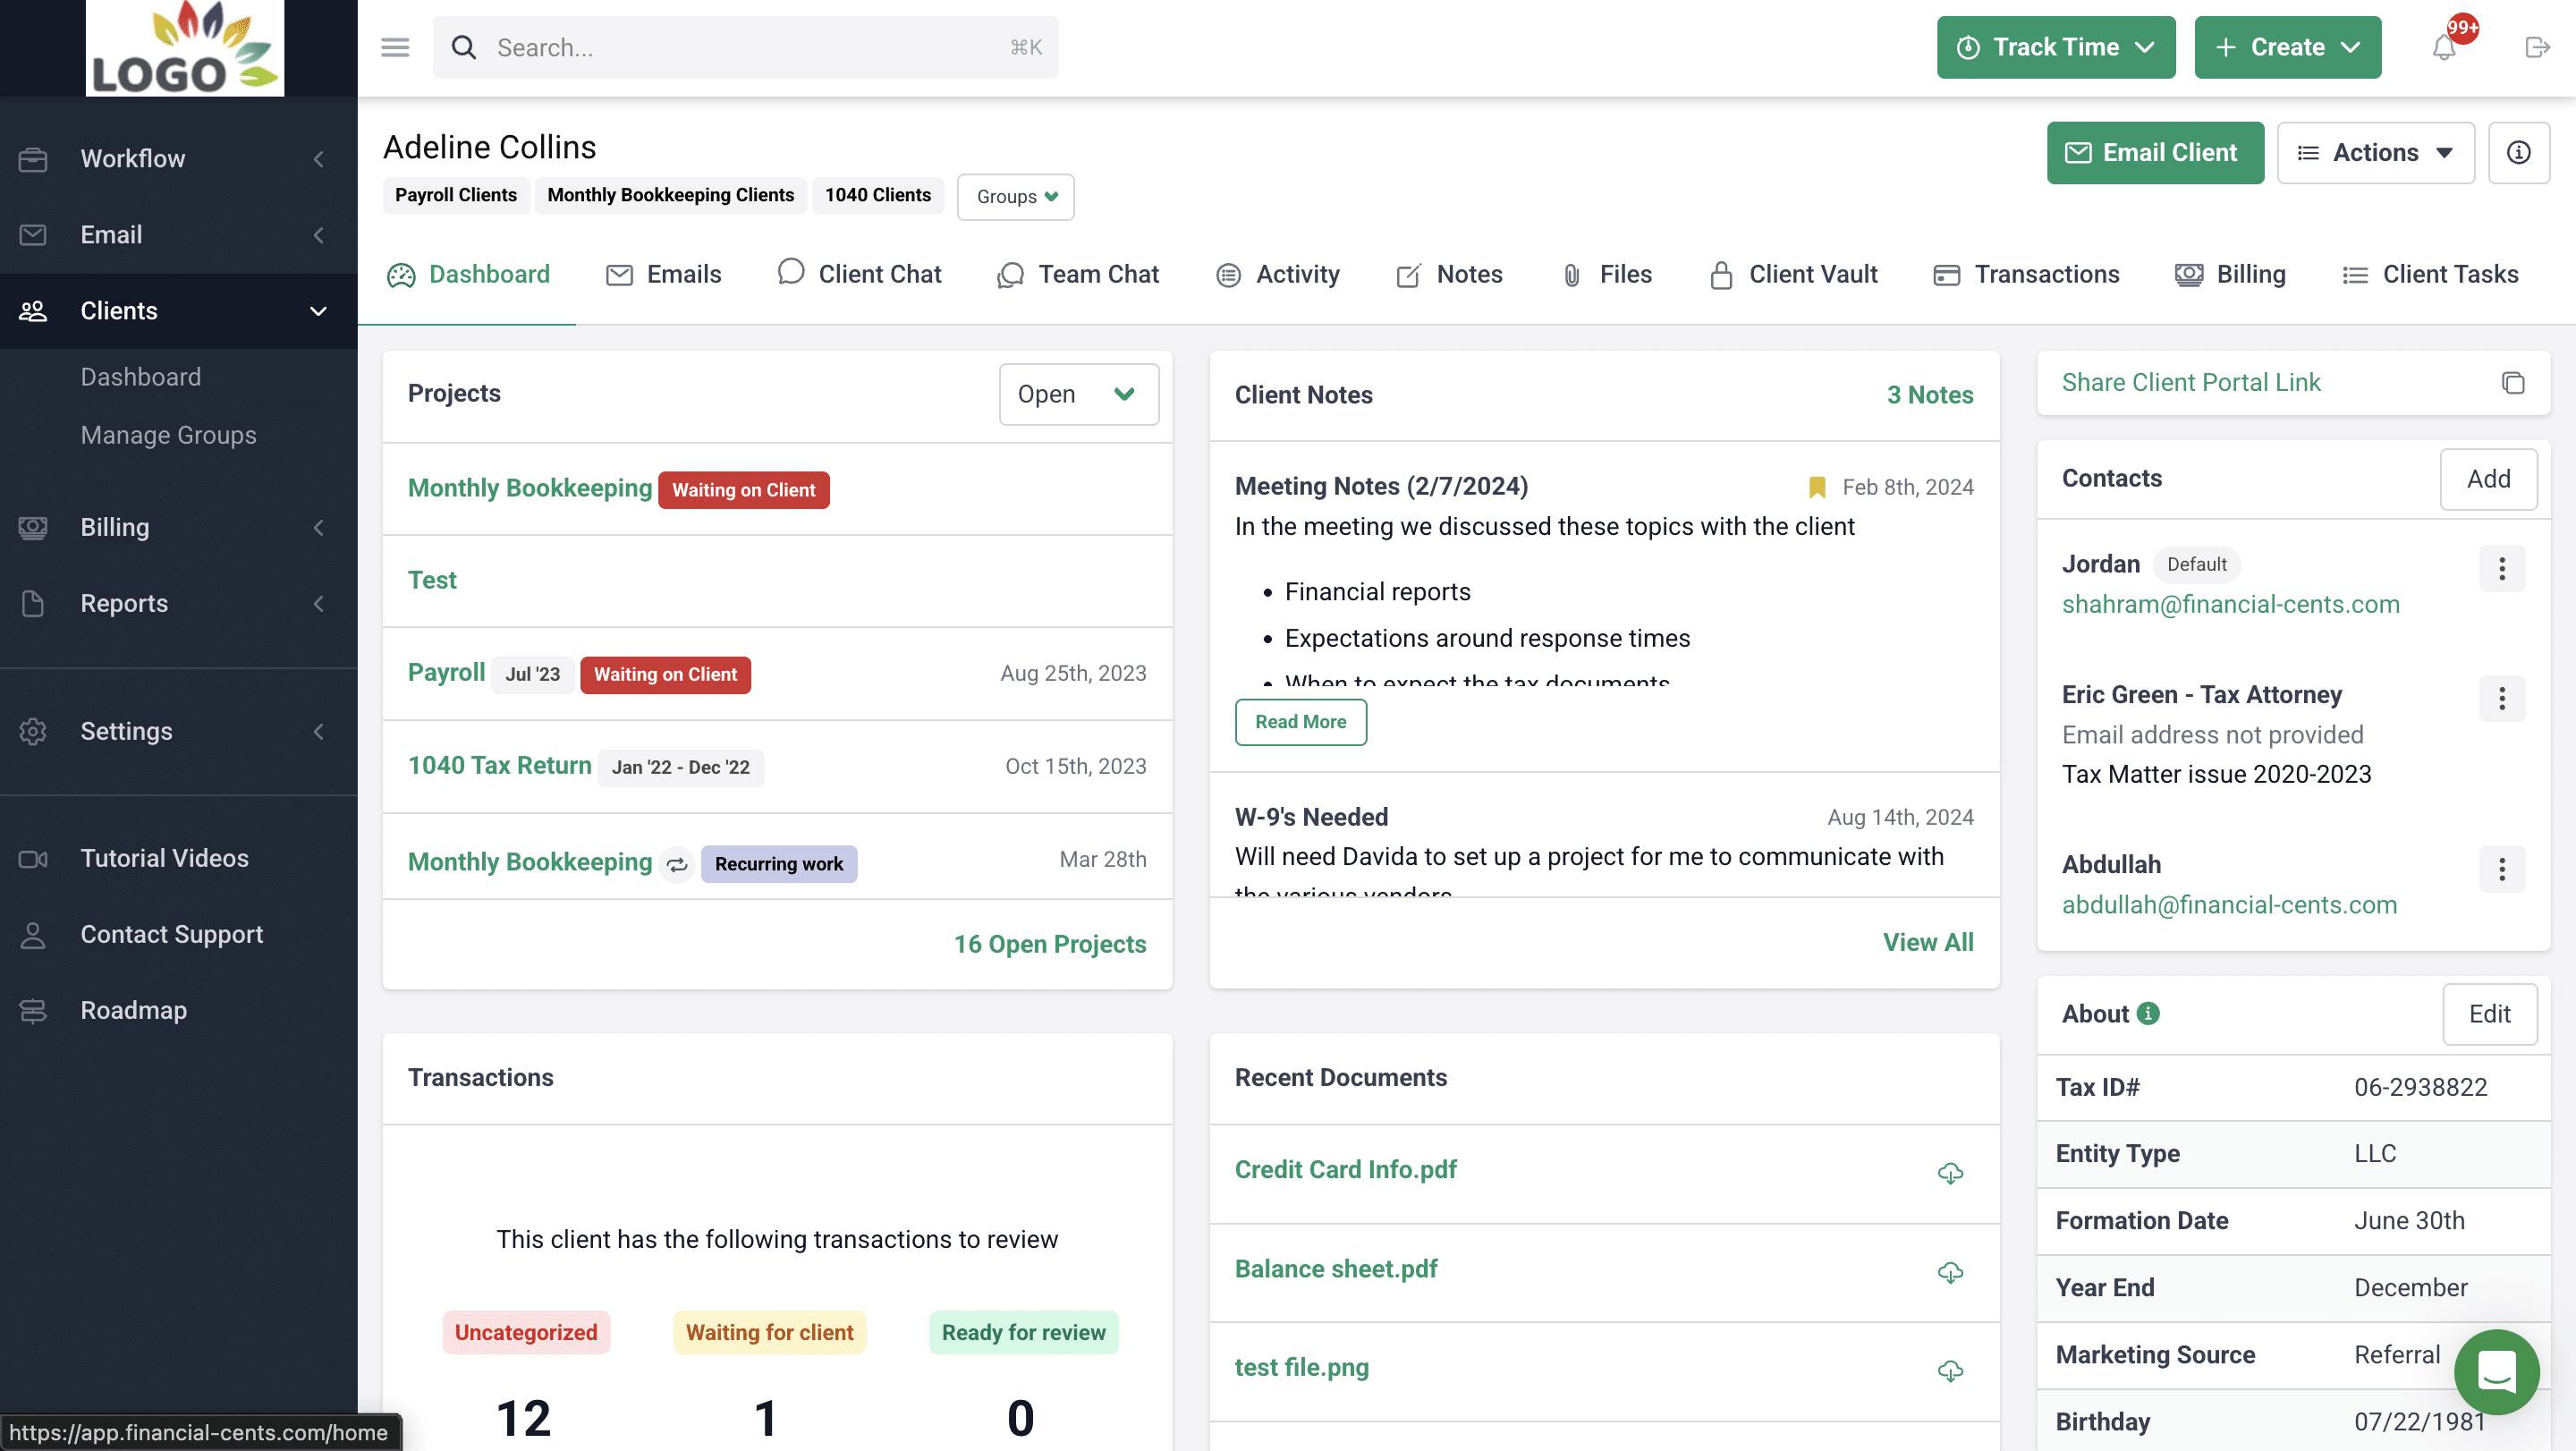Viewport: 2576px width, 1451px height.
Task: Click Read More on Meeting Notes
Action: (x=1300, y=721)
